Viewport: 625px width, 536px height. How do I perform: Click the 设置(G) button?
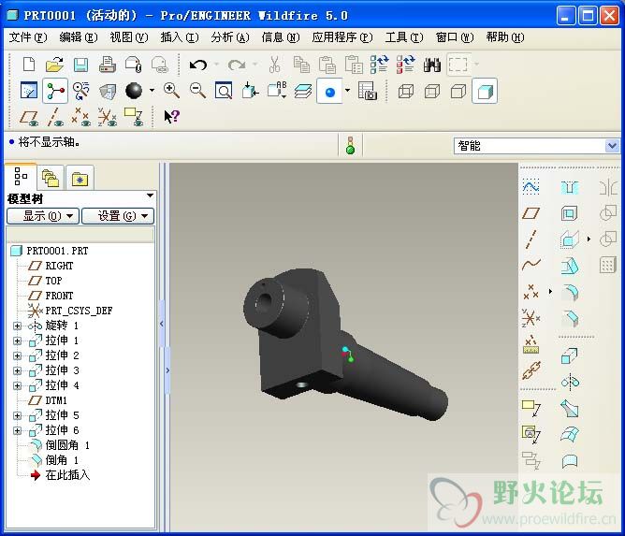(118, 216)
